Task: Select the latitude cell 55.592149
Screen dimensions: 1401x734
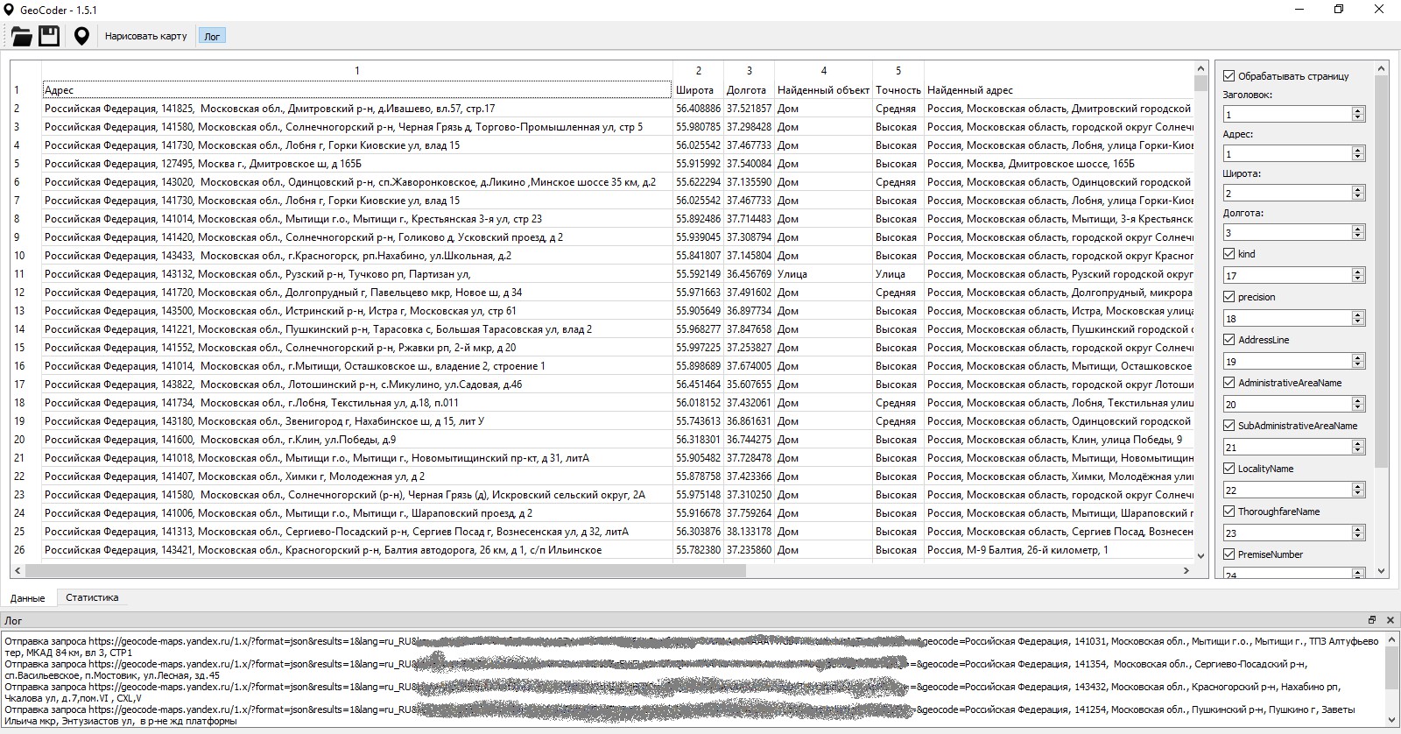Action: pyautogui.click(x=698, y=274)
